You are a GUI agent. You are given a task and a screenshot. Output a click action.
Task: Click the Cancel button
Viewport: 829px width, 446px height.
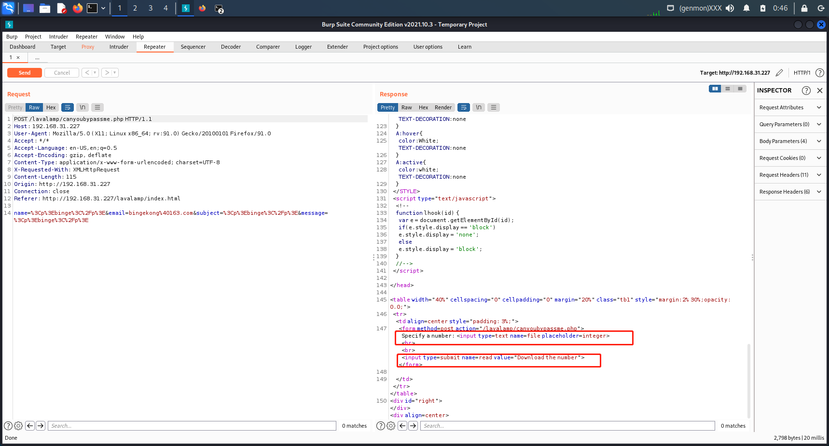click(x=62, y=73)
